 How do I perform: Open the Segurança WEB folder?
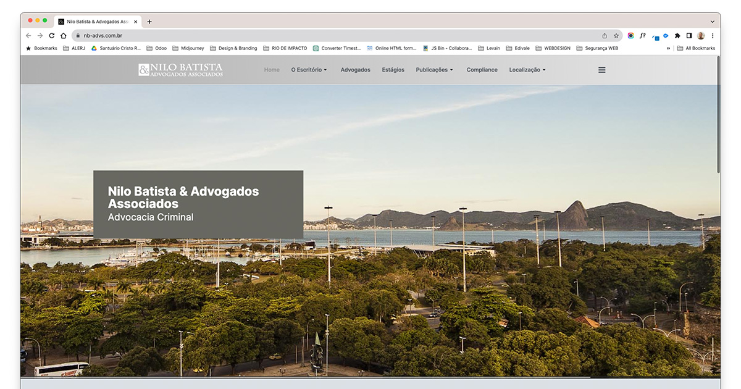[x=597, y=48]
